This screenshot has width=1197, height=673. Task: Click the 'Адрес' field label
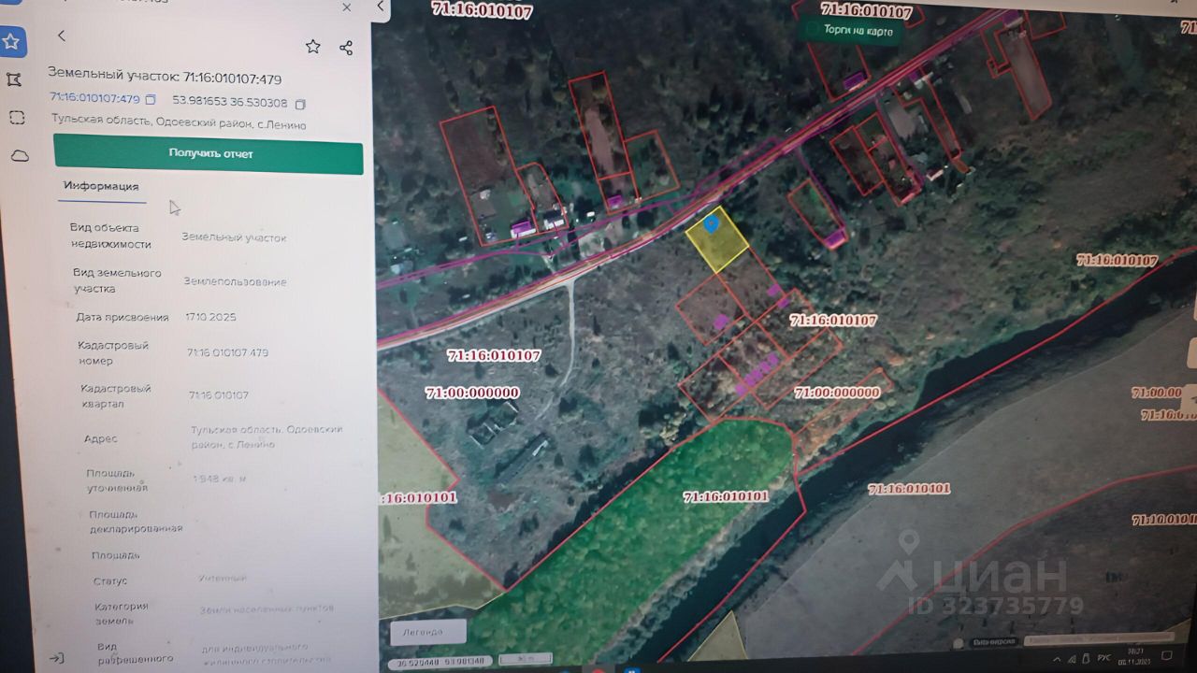(x=100, y=438)
